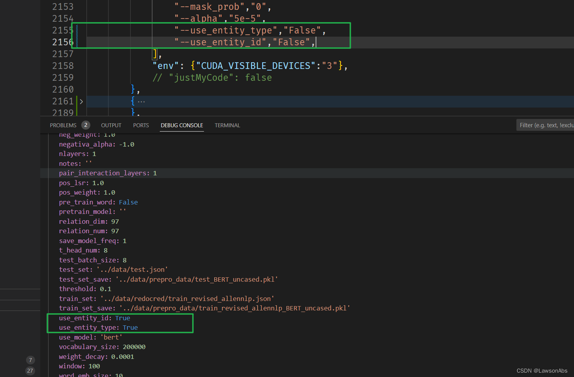Click the train_set_save path console line
The width and height of the screenshot is (574, 377).
pyautogui.click(x=204, y=308)
